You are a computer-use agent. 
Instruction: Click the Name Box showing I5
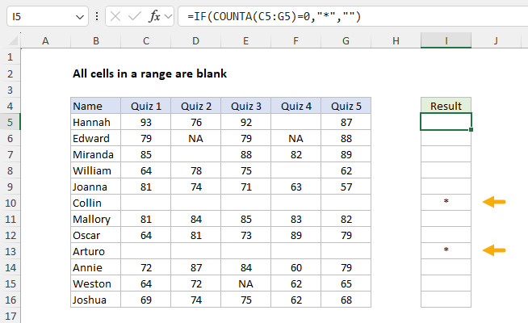click(x=47, y=16)
